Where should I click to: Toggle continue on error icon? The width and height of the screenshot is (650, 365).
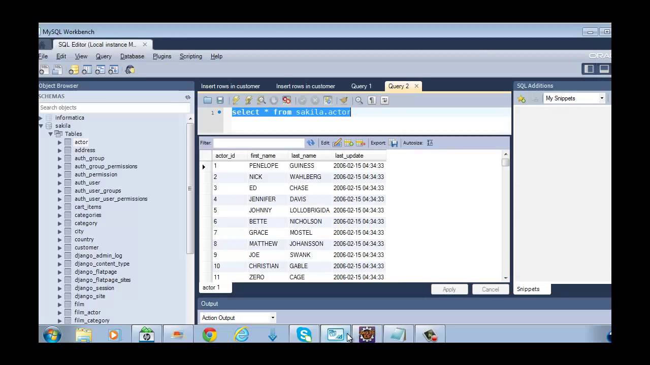coord(286,100)
